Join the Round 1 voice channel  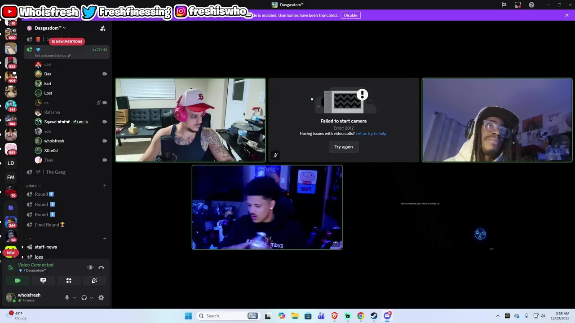[x=66, y=194]
